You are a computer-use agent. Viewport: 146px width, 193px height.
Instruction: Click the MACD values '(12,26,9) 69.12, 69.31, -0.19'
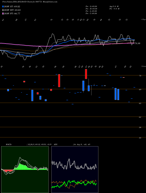click(x=40, y=144)
